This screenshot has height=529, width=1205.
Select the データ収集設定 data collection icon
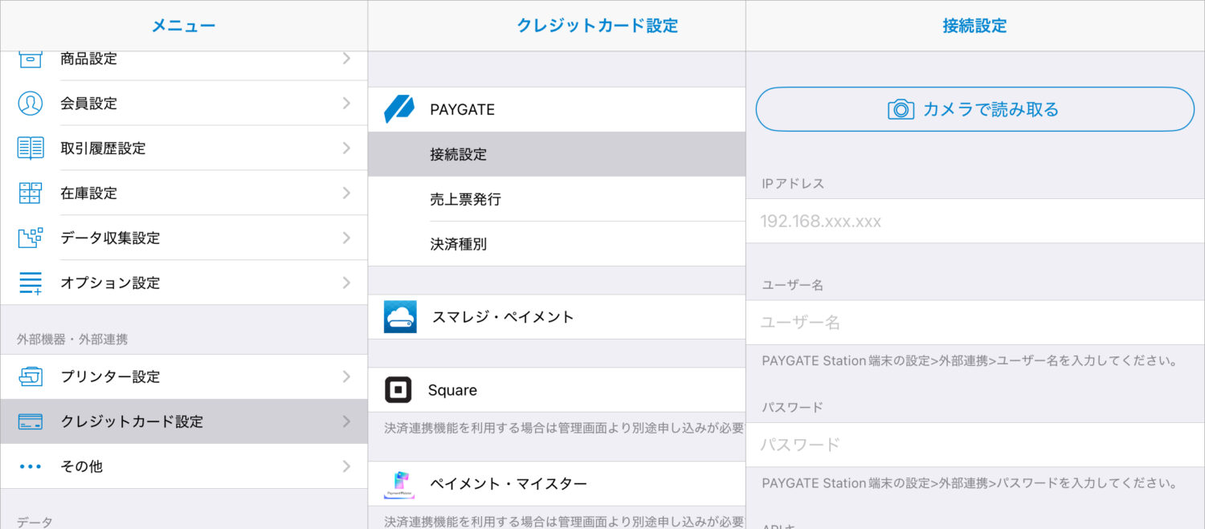coord(30,238)
